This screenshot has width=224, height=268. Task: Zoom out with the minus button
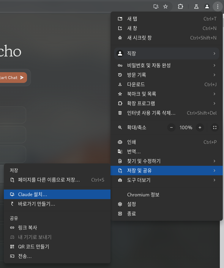click(x=171, y=127)
